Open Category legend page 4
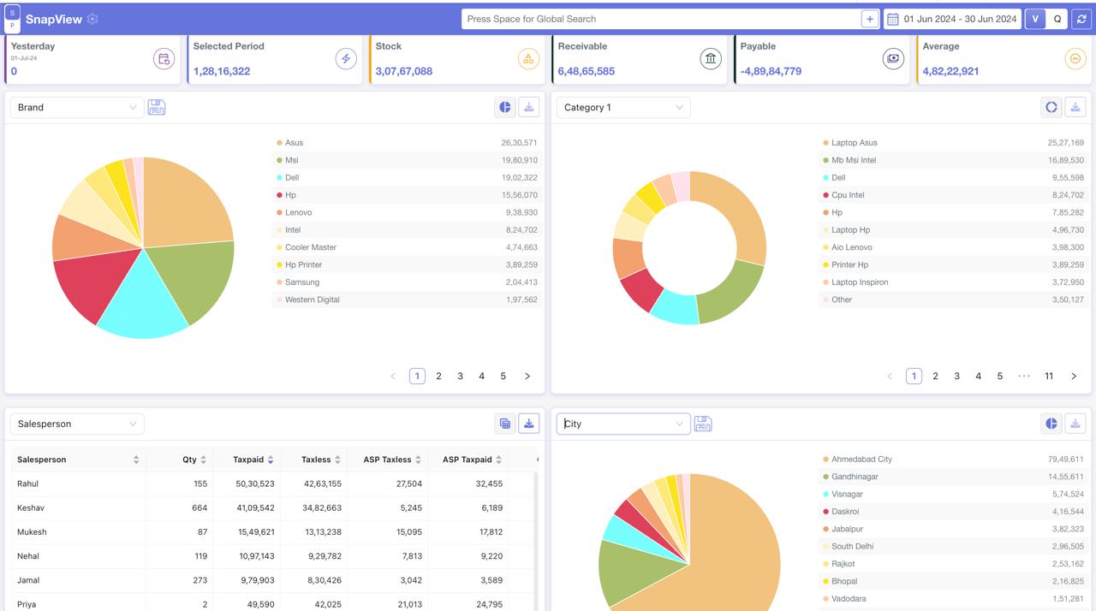1096x611 pixels. 978,376
